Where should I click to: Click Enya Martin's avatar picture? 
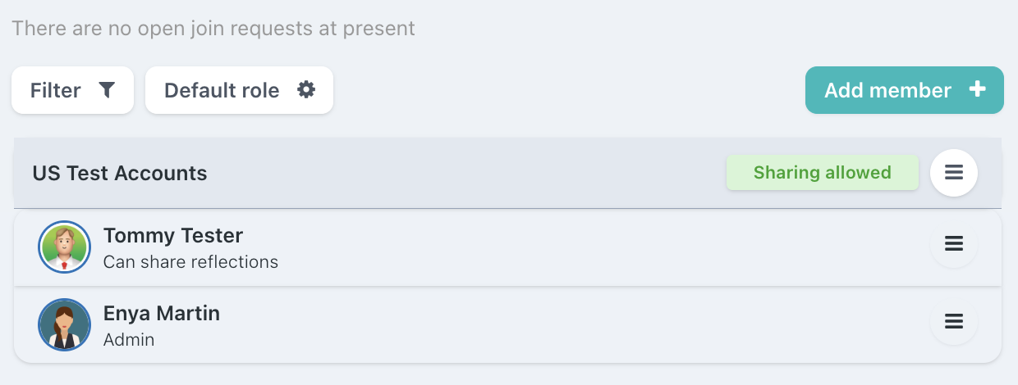[x=64, y=324]
